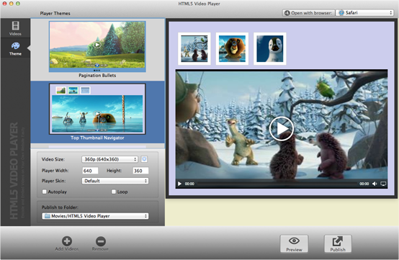Select the Theme palette sidebar icon
This screenshot has width=399, height=260.
[x=15, y=46]
